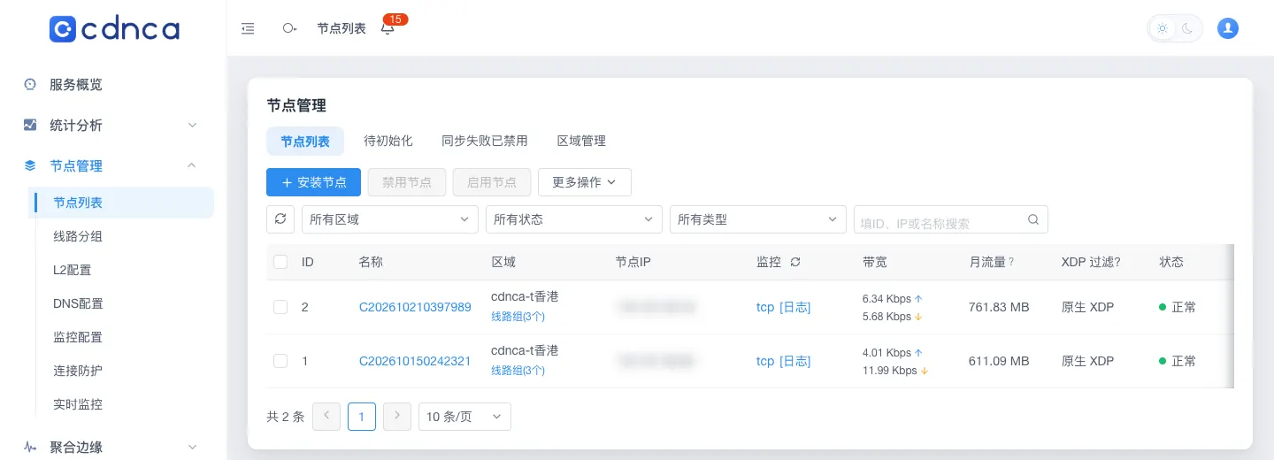Click 761.83 MB monthly traffic value
Image resolution: width=1274 pixels, height=460 pixels.
tap(999, 307)
